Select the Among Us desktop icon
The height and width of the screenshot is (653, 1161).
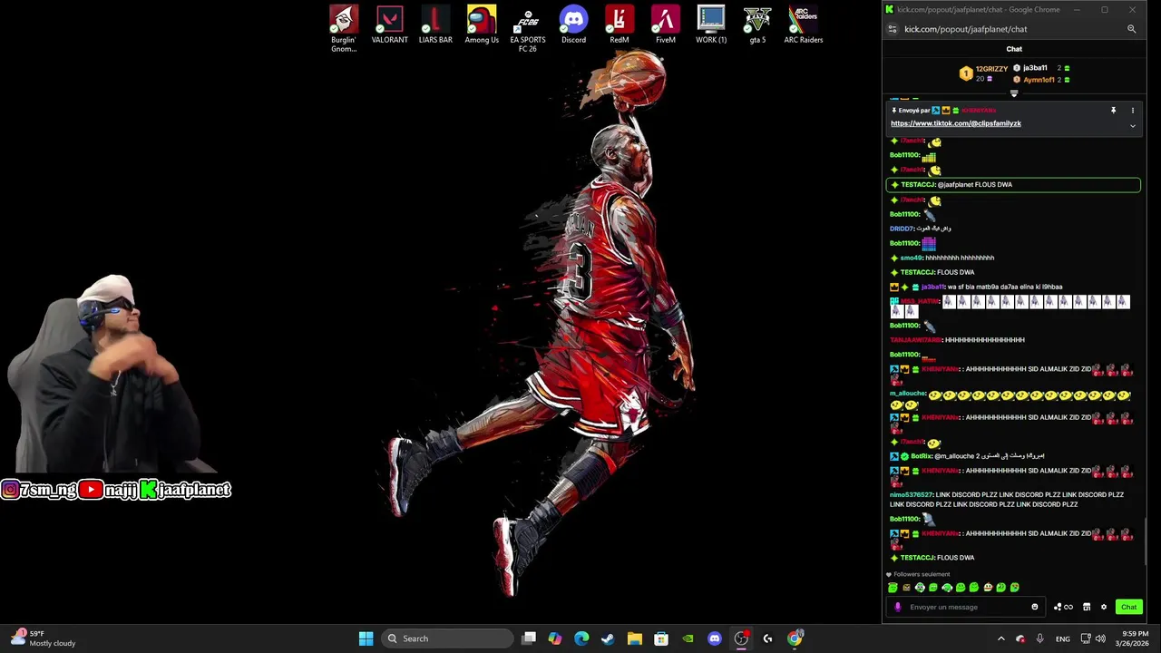click(x=482, y=24)
